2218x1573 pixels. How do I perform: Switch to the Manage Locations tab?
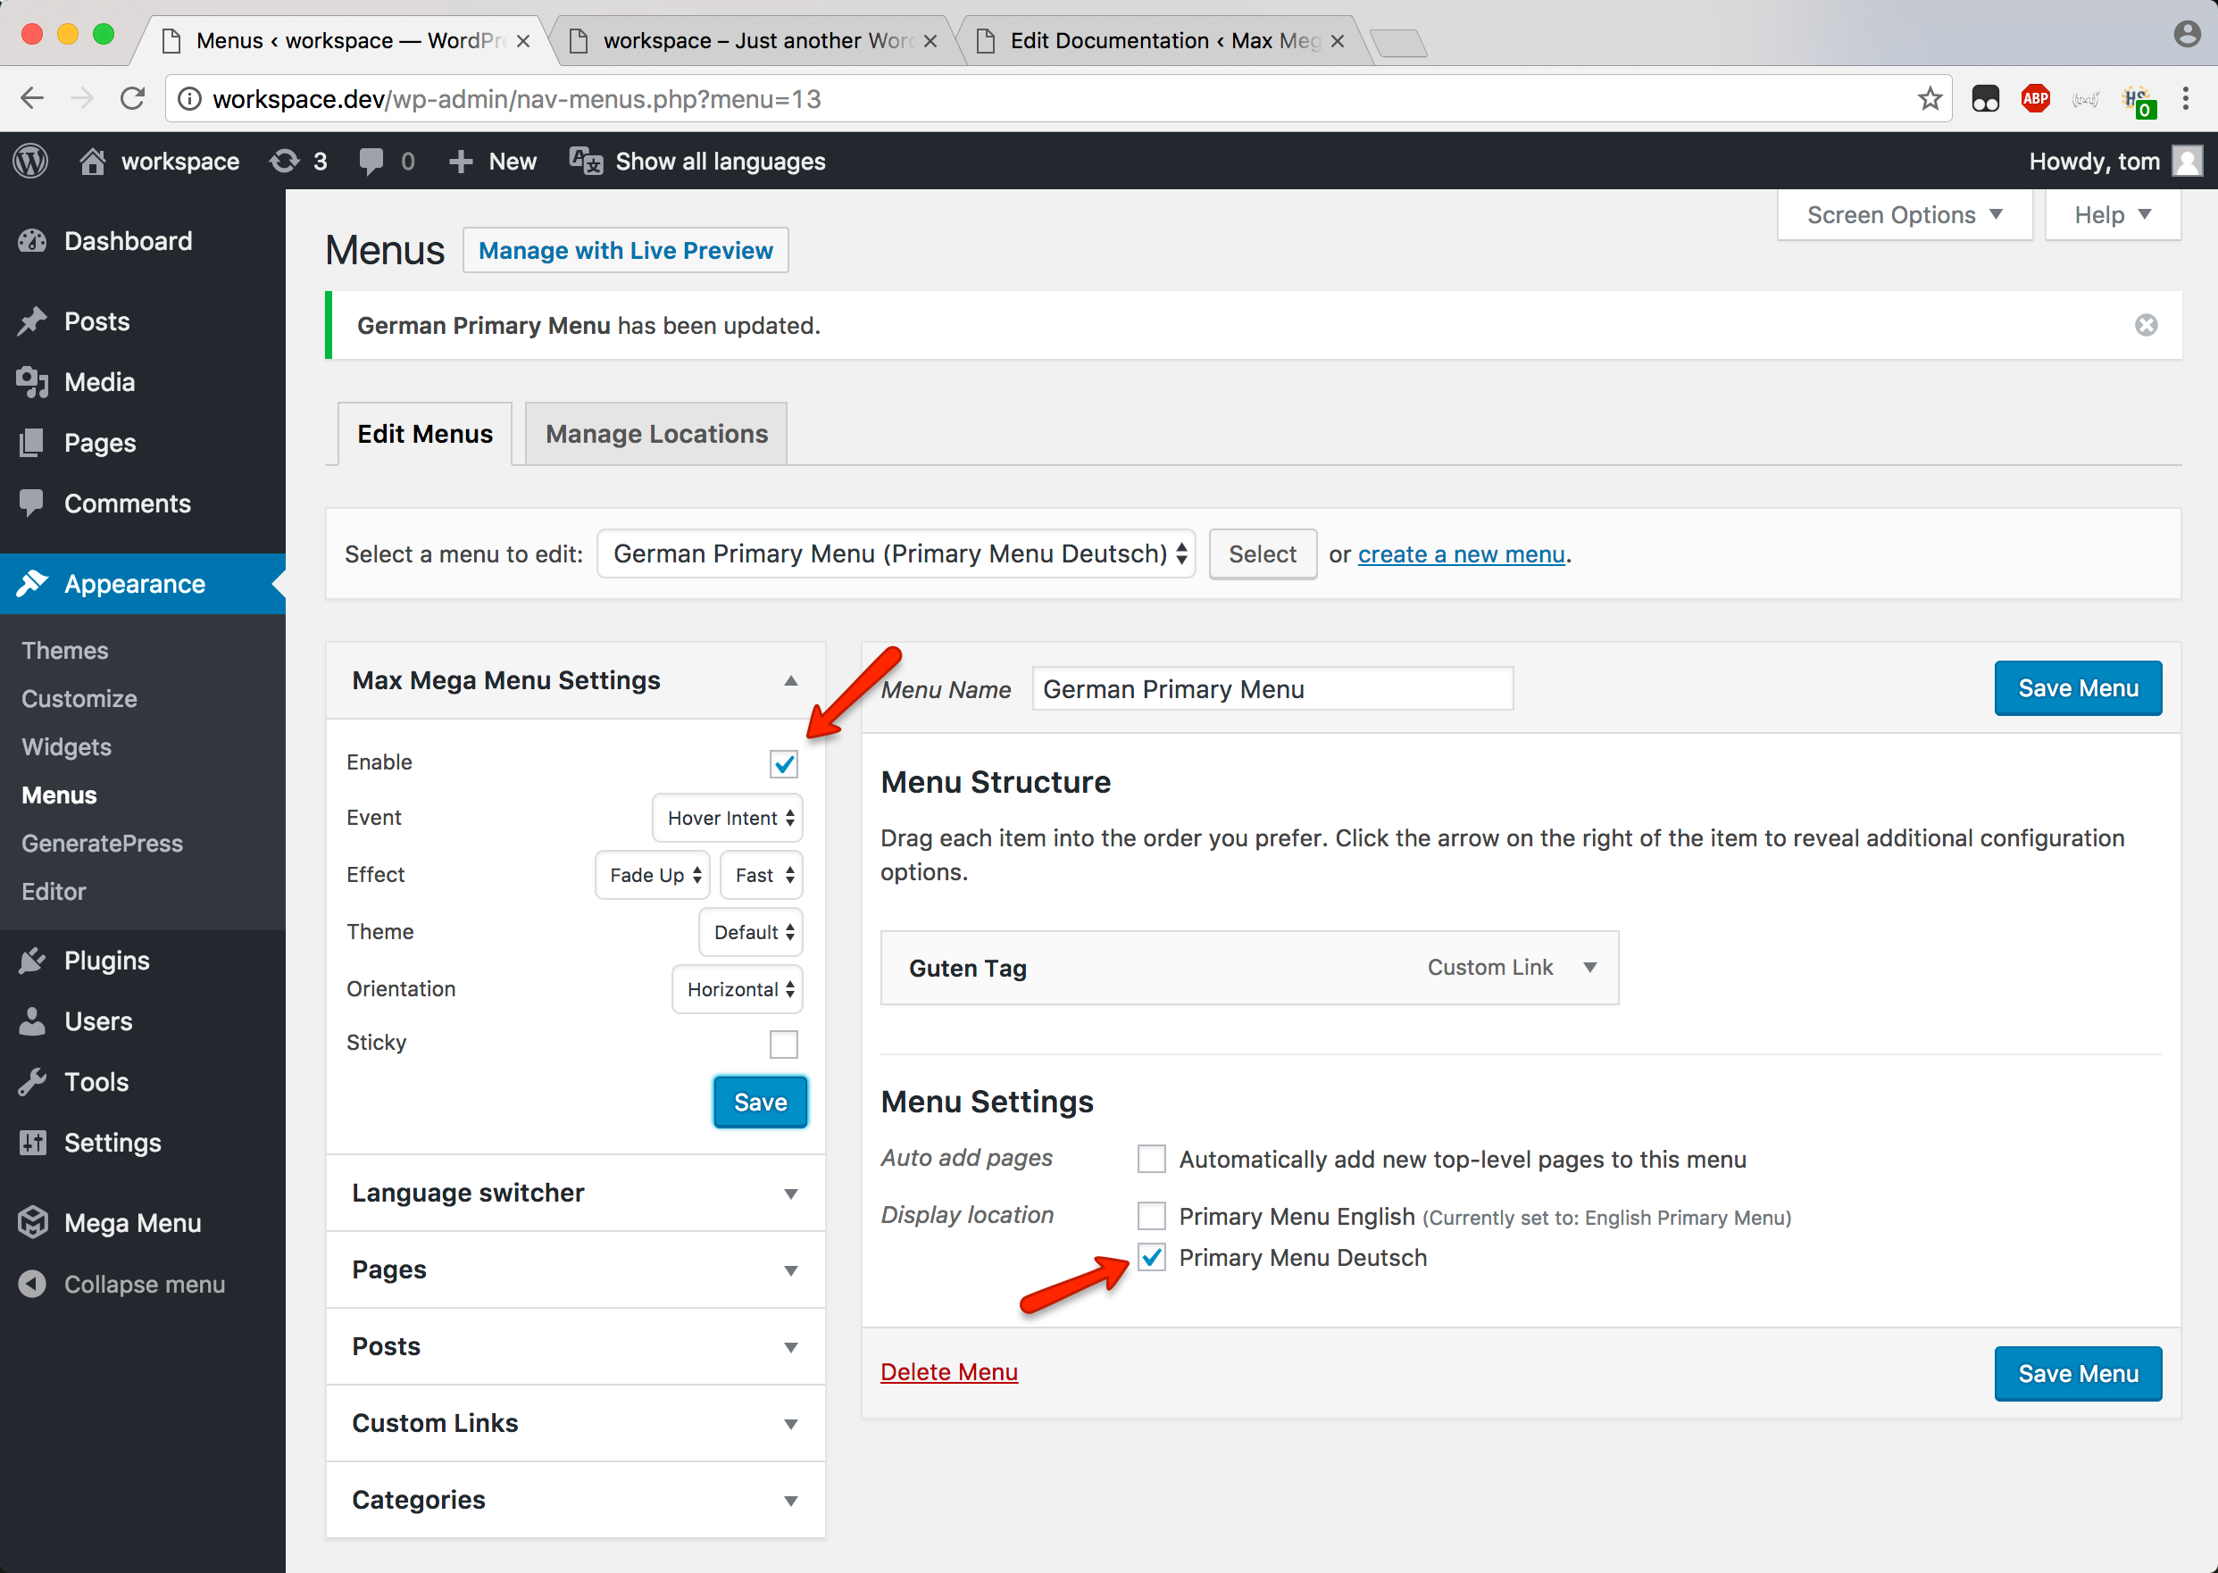tap(655, 434)
